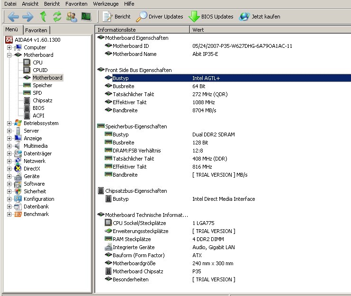Viewport: 351px width, 296px height.
Task: Select BIOS tree item
Action: pyautogui.click(x=38, y=108)
